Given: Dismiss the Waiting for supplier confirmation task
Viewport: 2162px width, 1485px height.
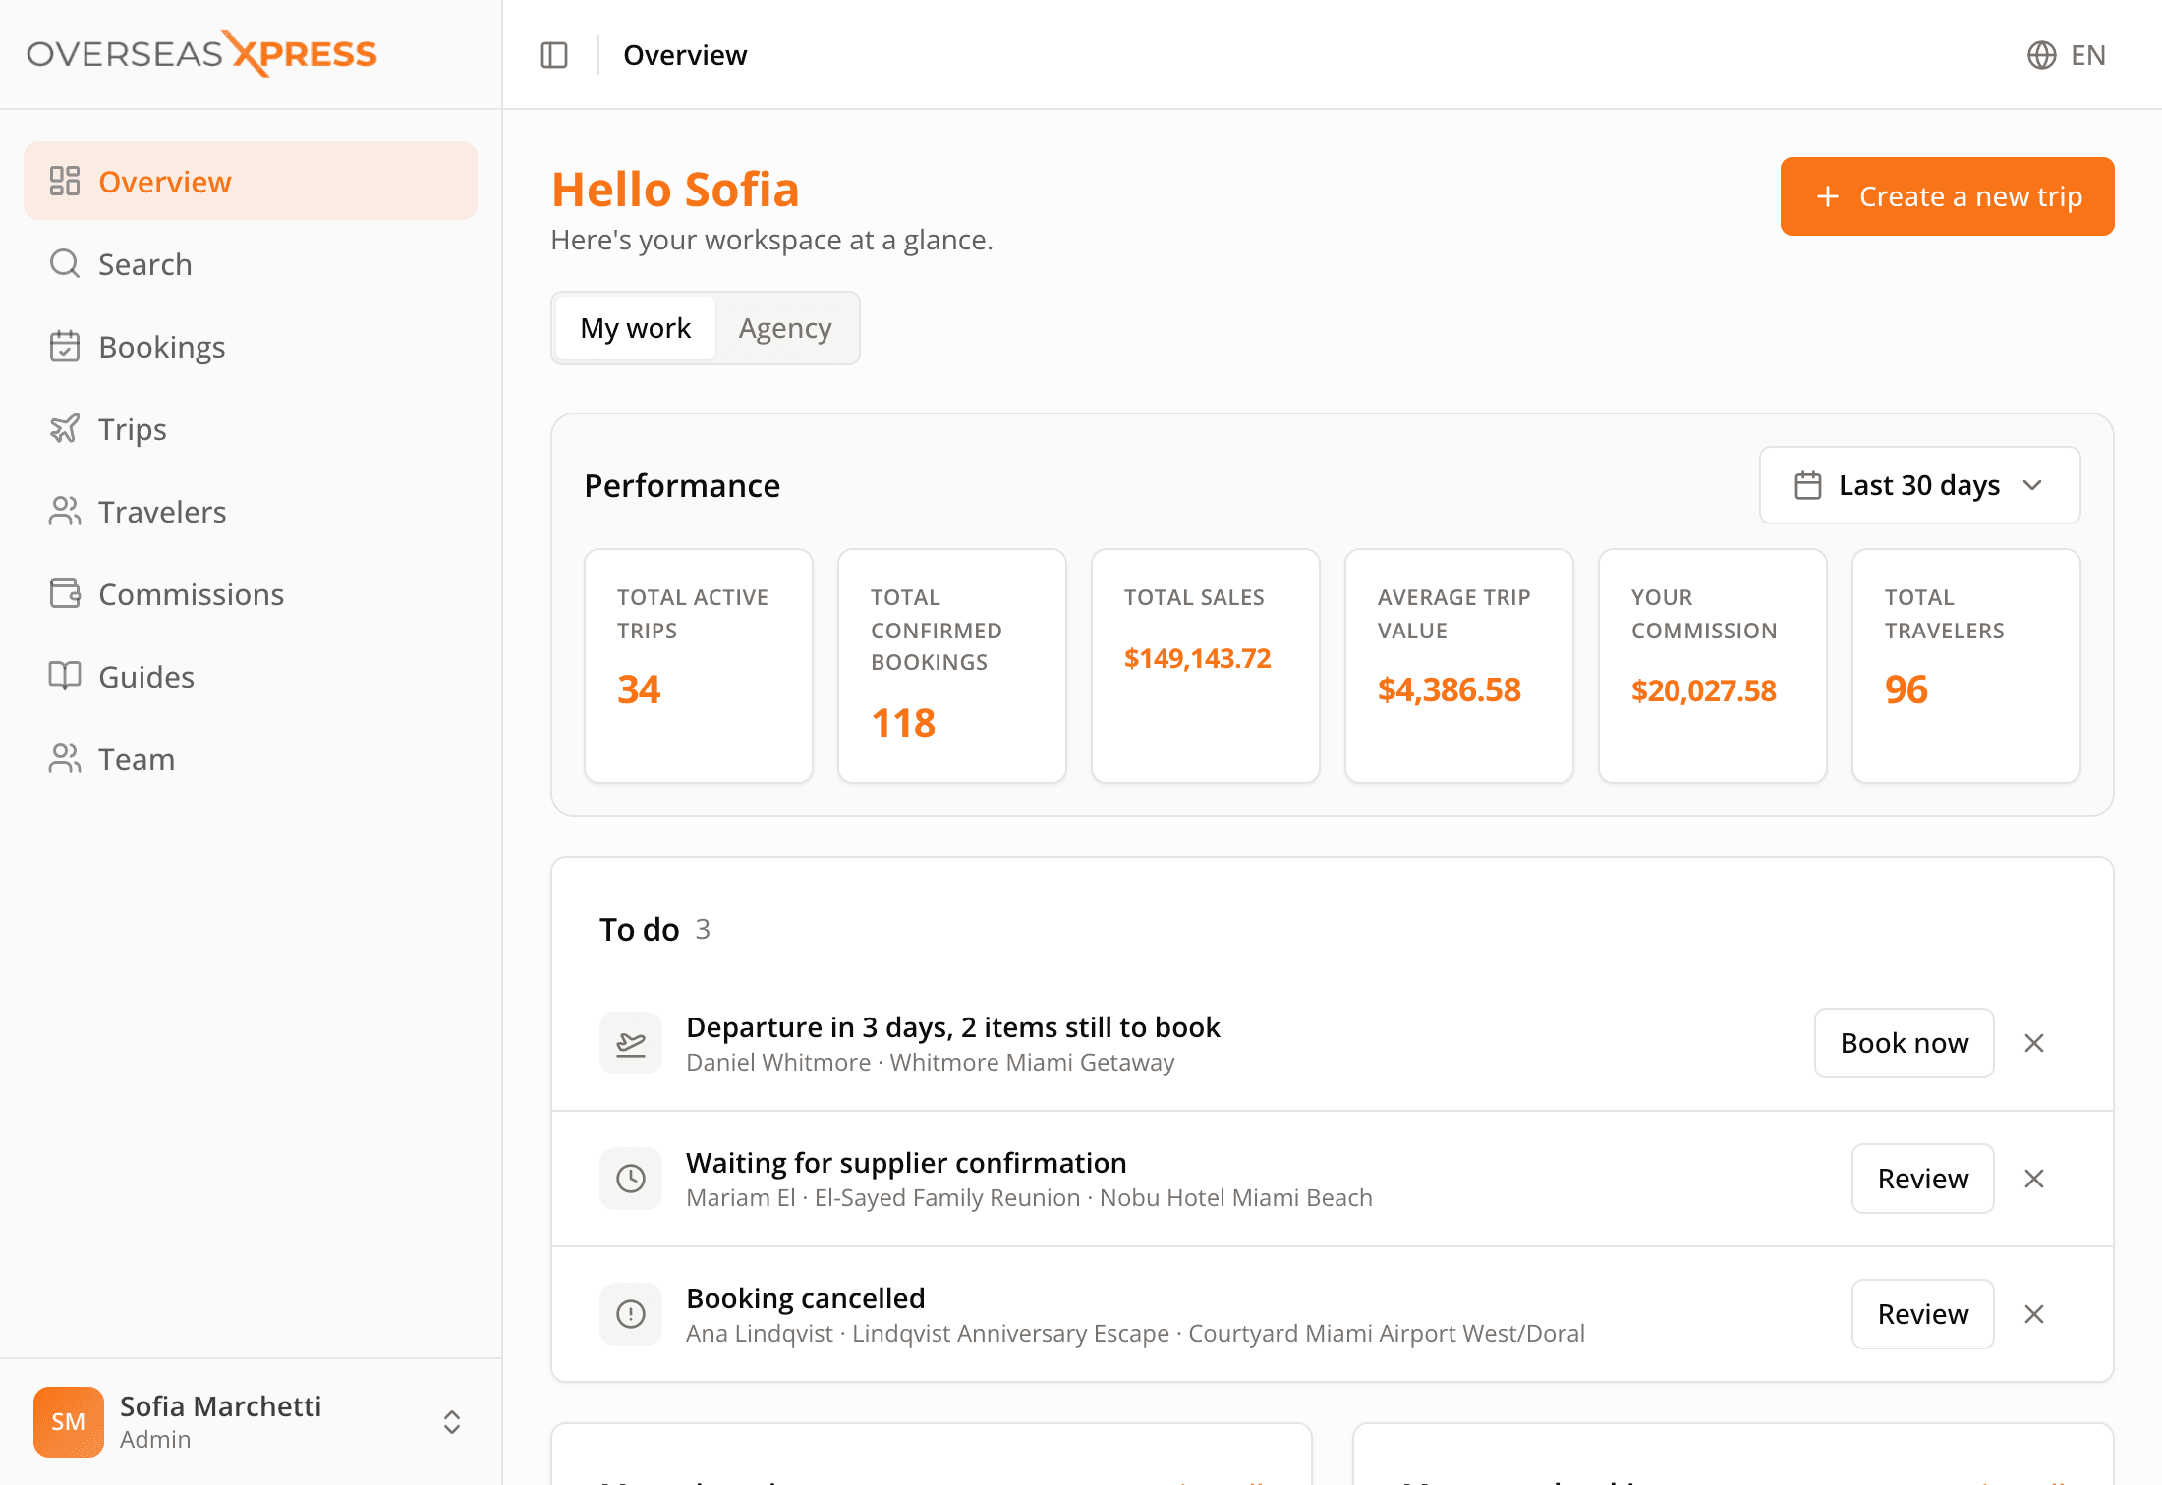Looking at the screenshot, I should [2034, 1179].
